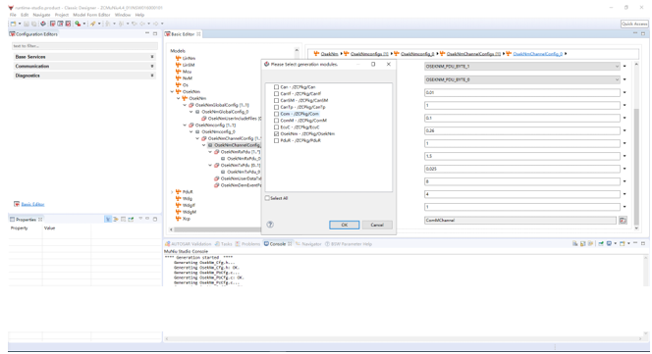Screen dimensions: 652x354
Task: Select OsekNmTxPdu_0 tree item
Action: 244,172
